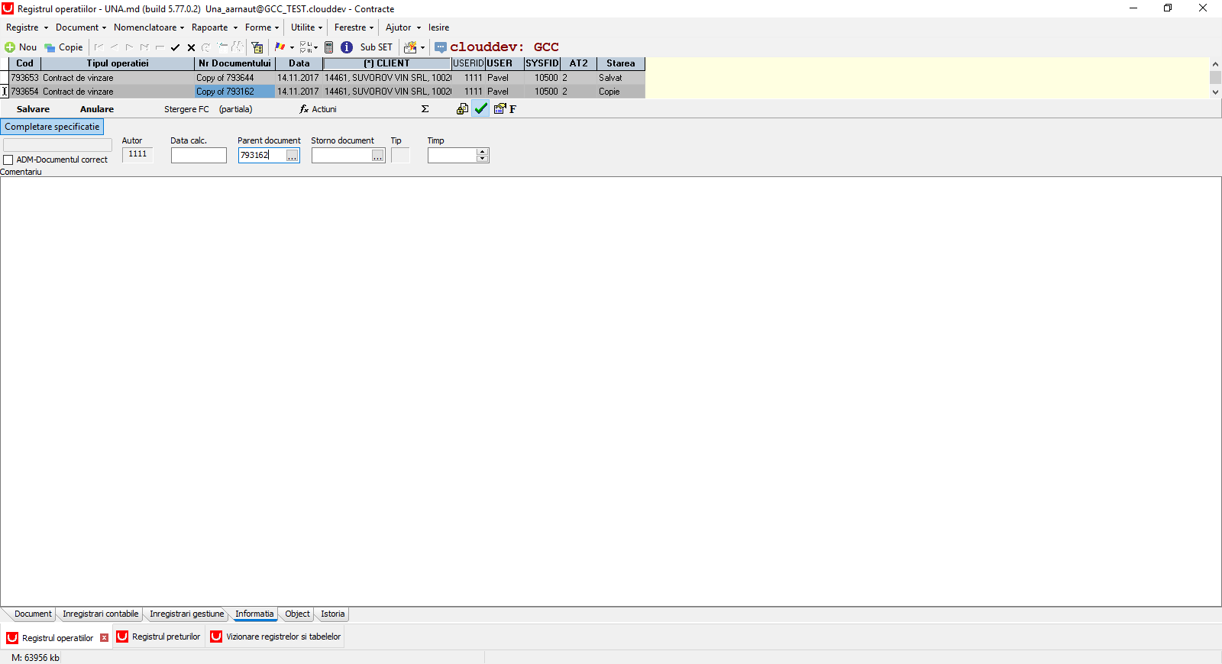
Task: Click the black X cancel toolbar icon
Action: (x=191, y=47)
